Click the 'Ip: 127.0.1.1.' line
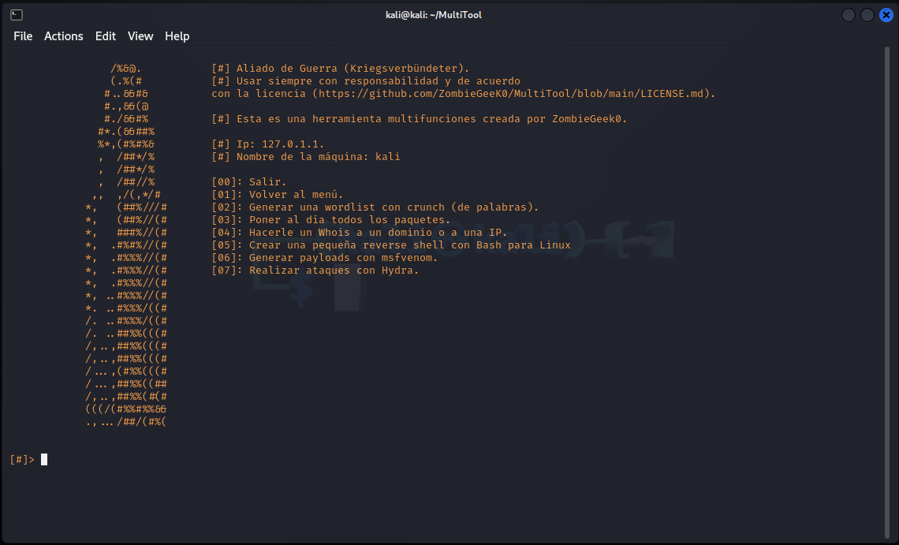The image size is (899, 545). point(268,144)
